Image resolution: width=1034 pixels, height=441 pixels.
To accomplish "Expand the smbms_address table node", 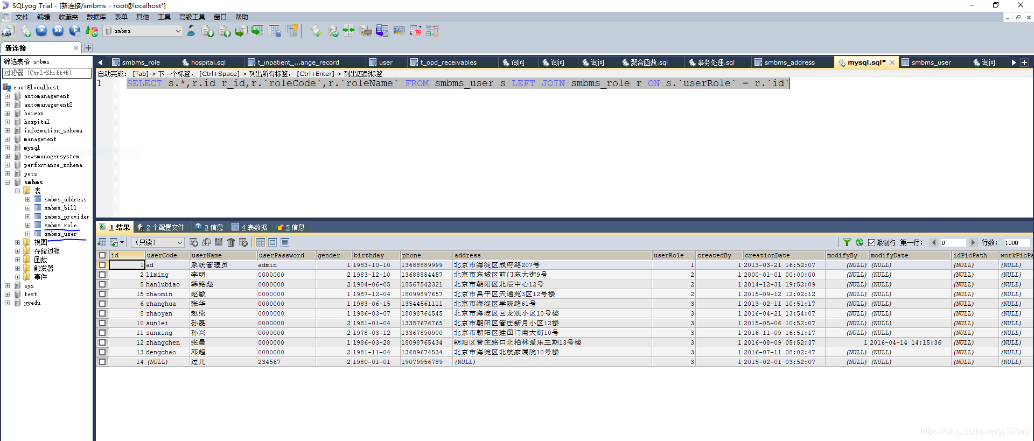I will [27, 199].
